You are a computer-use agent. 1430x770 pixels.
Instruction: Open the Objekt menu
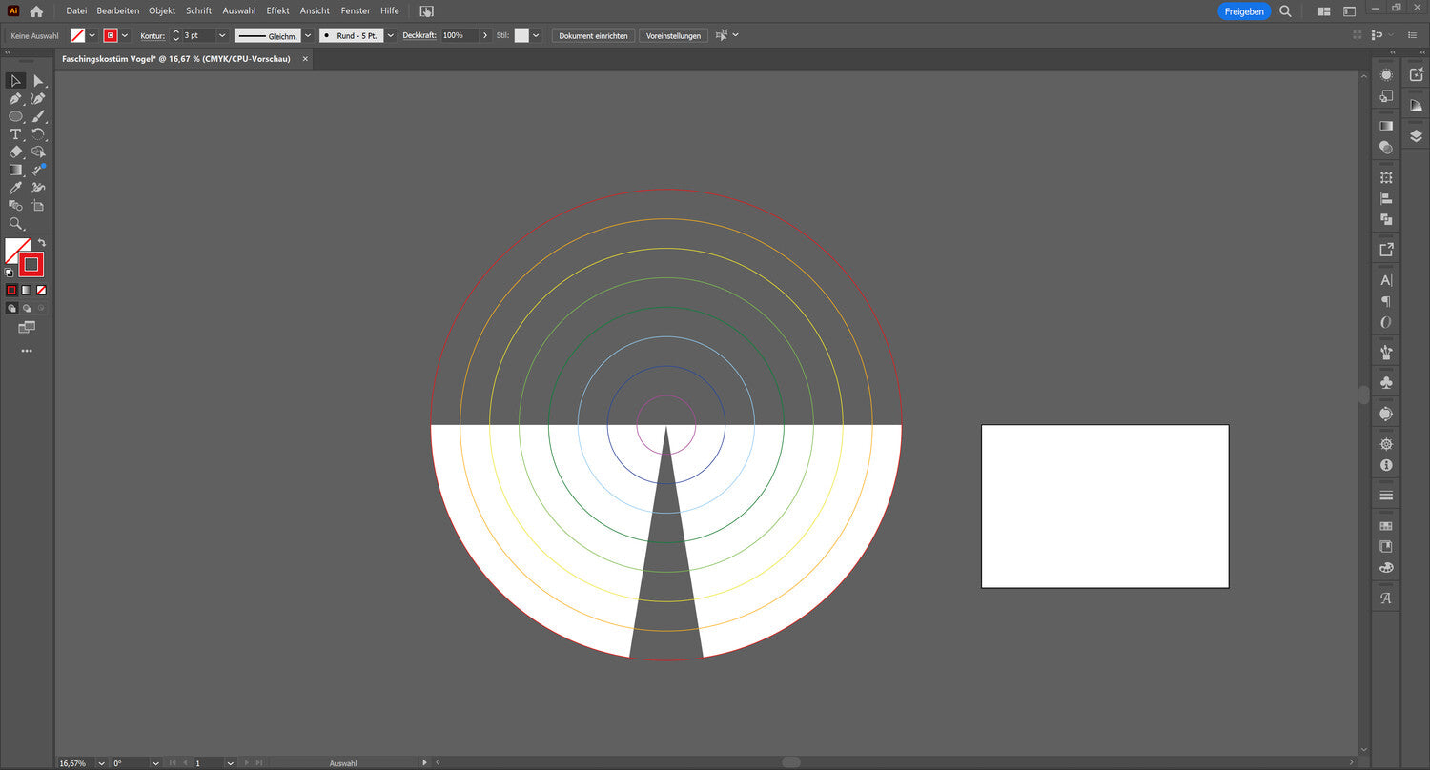[162, 10]
